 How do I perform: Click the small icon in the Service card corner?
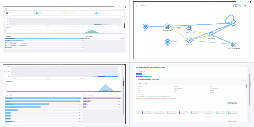(x=33, y=12)
